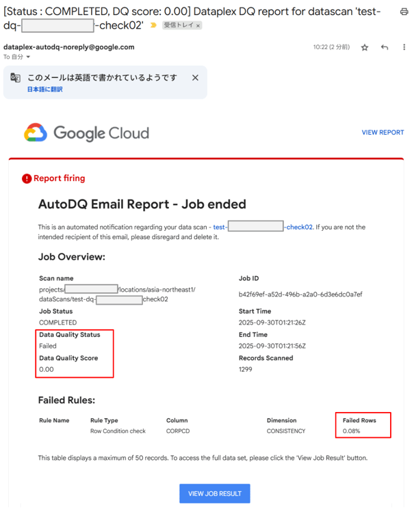Select the Job ID value b42f69ef-a52d-496b-a2a0-6d3e6dc0a7ef
The height and width of the screenshot is (509, 414).
point(300,294)
